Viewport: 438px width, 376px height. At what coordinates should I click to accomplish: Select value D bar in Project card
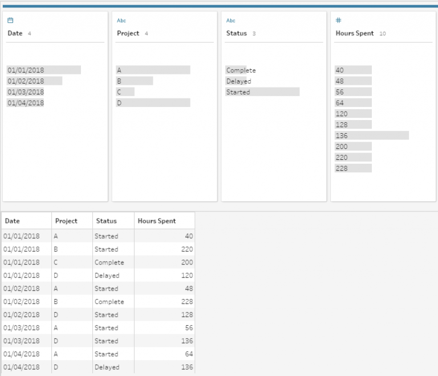(x=153, y=103)
